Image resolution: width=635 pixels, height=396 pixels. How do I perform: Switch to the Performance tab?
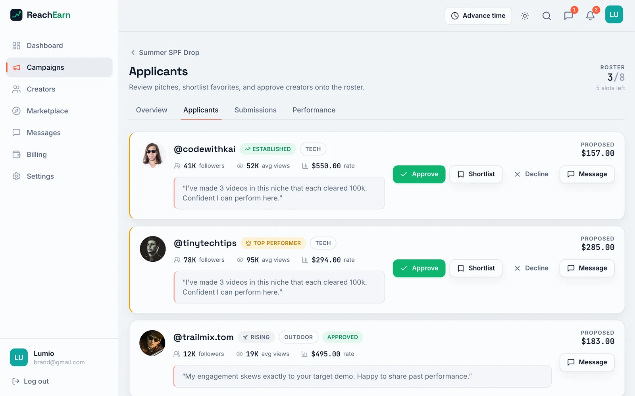(314, 110)
